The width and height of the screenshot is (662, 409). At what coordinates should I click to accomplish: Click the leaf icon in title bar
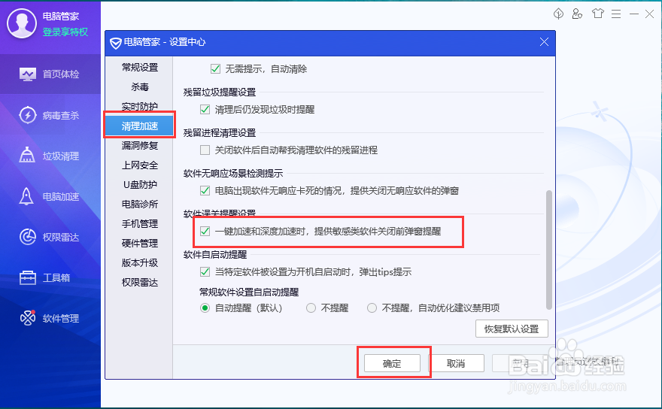558,14
